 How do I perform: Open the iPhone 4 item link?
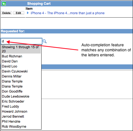click(67, 13)
